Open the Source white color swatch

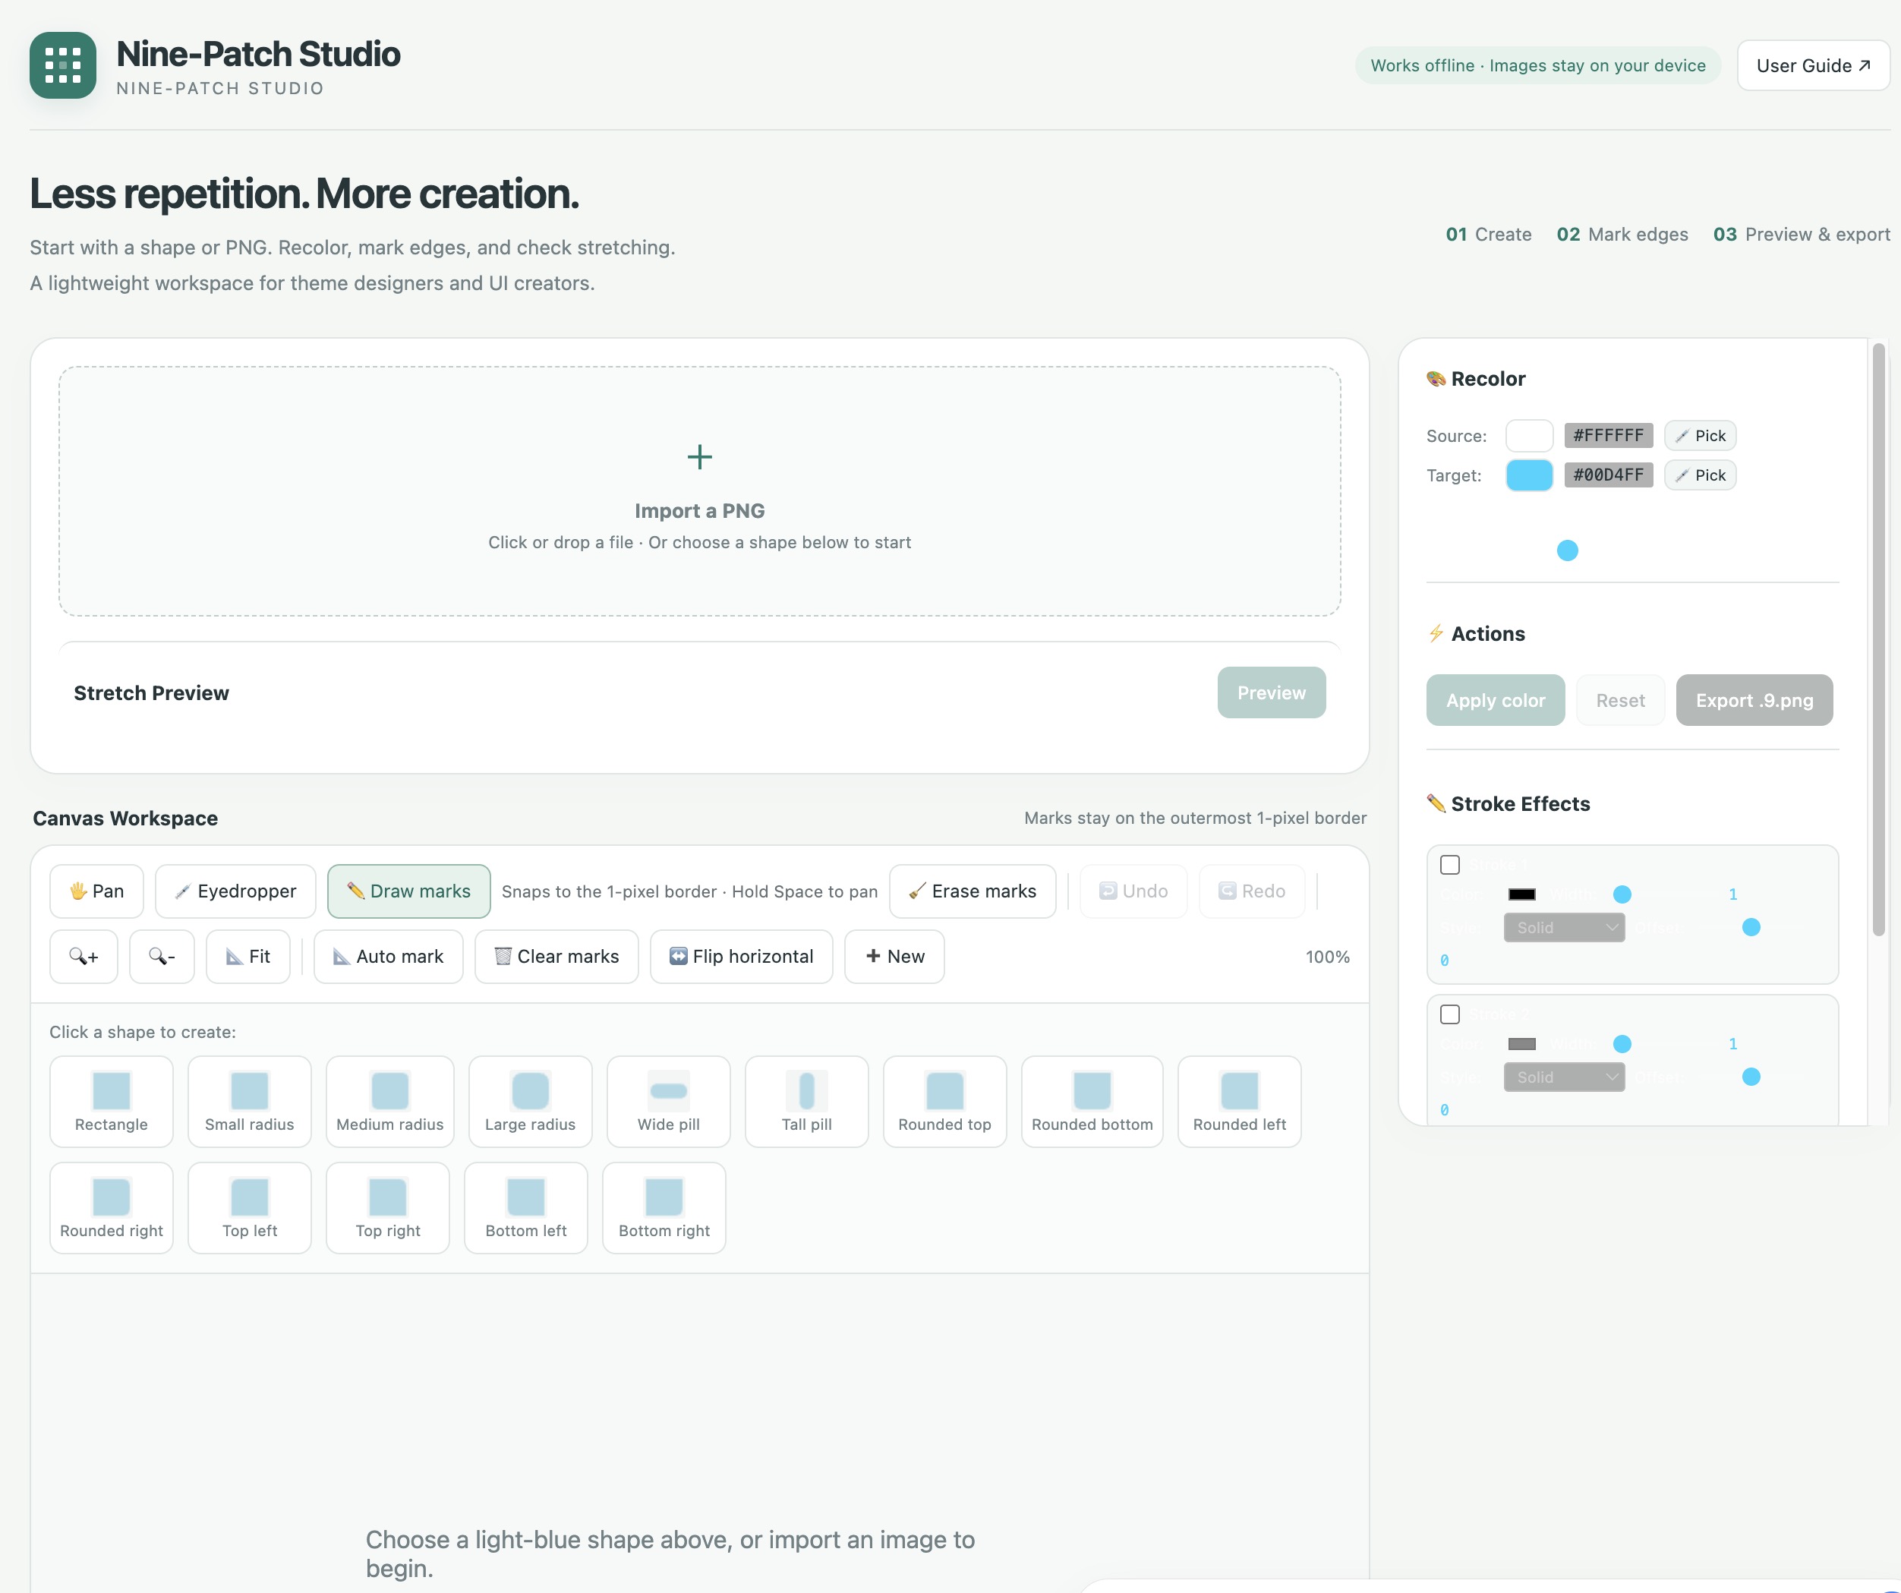point(1529,435)
